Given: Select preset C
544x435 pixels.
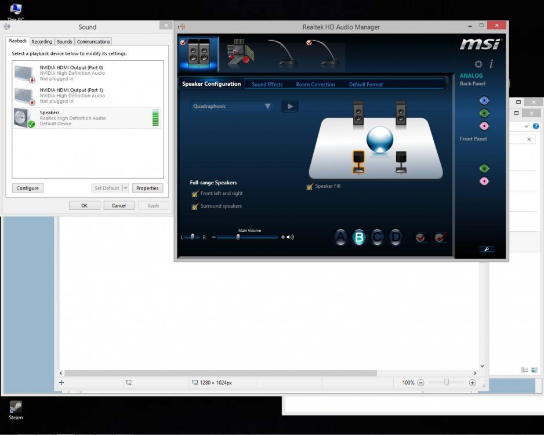Looking at the screenshot, I should coord(377,237).
